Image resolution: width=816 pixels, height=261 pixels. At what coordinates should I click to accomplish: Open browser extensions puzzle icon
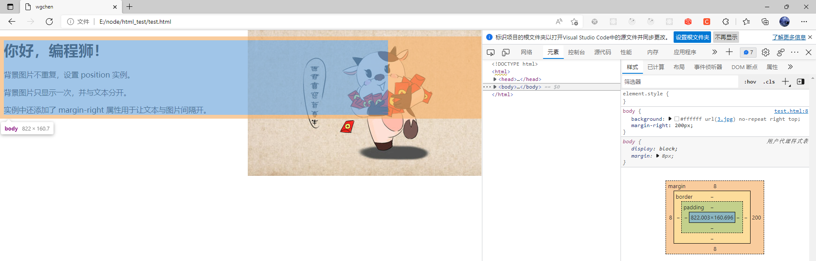(x=725, y=22)
